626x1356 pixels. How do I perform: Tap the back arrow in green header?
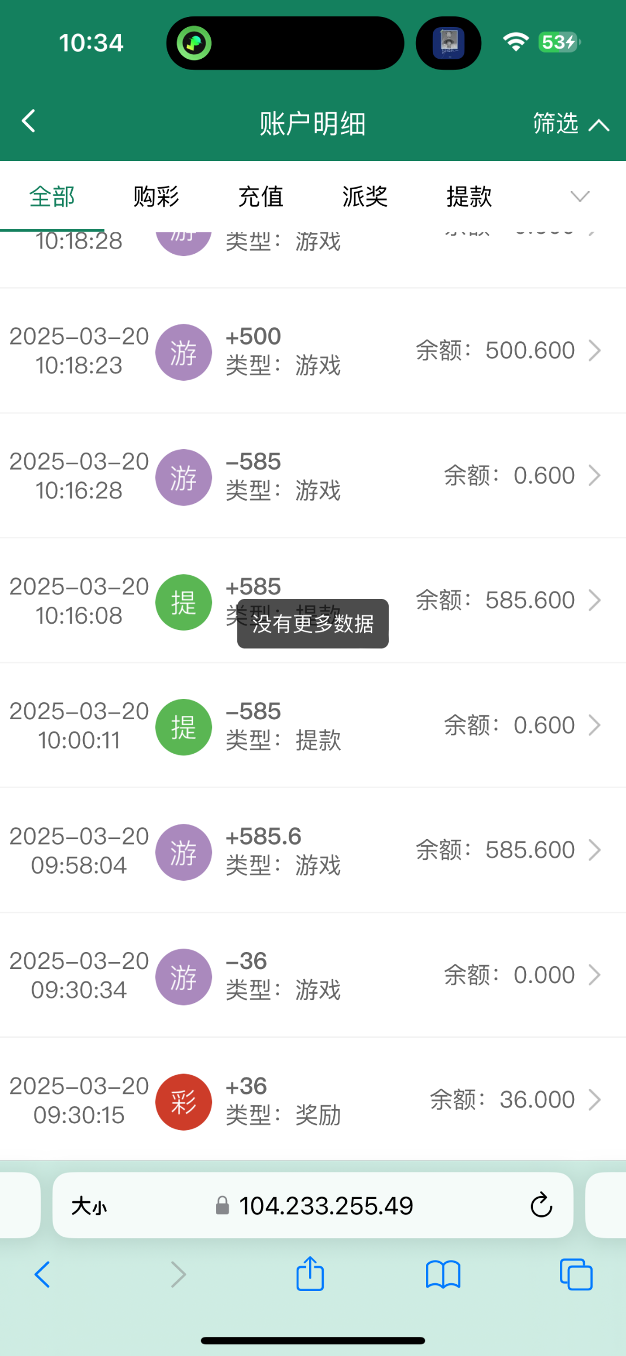[x=28, y=121]
